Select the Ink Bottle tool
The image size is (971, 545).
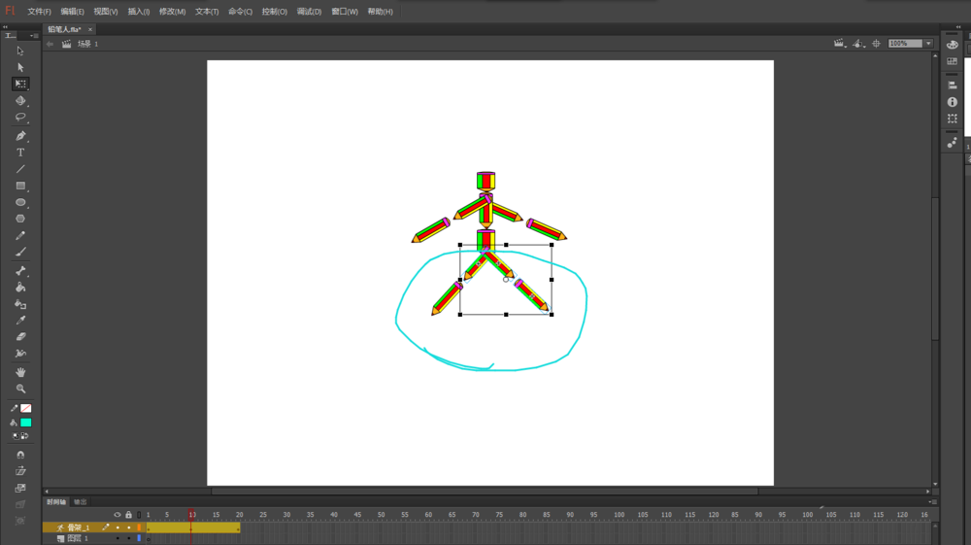click(20, 304)
